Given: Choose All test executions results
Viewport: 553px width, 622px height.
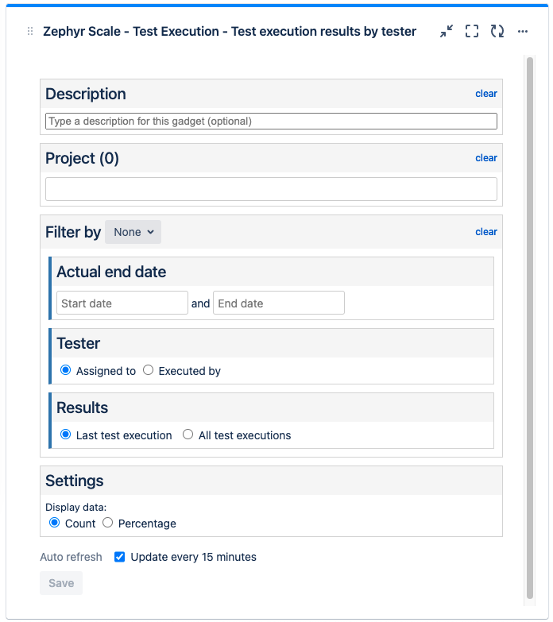Looking at the screenshot, I should 188,435.
